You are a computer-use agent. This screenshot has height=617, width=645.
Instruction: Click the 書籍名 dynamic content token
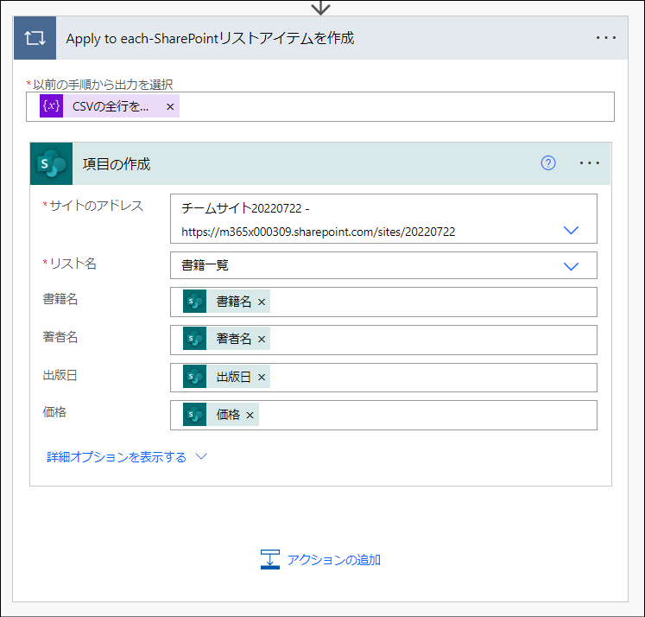(x=226, y=302)
